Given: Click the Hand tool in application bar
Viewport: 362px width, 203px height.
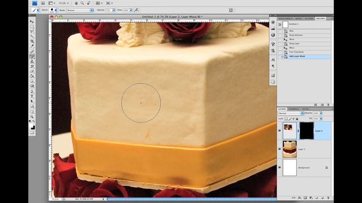Looking at the screenshot, I should pyautogui.click(x=76, y=3).
